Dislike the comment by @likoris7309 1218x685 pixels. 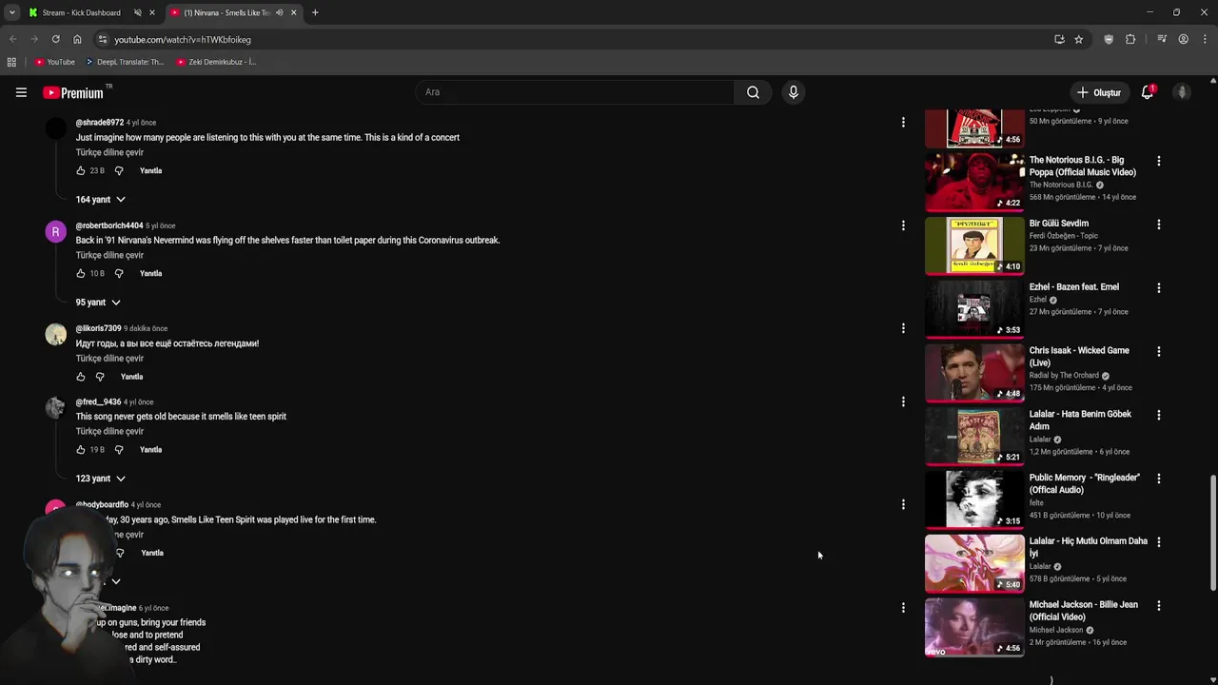click(x=100, y=377)
